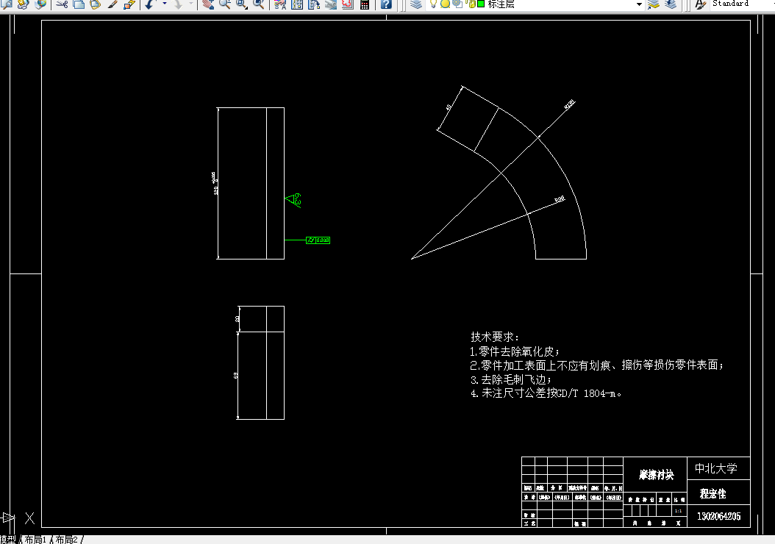The image size is (775, 544).
Task: Expand the redo history dropdown arrow
Action: coord(190,4)
